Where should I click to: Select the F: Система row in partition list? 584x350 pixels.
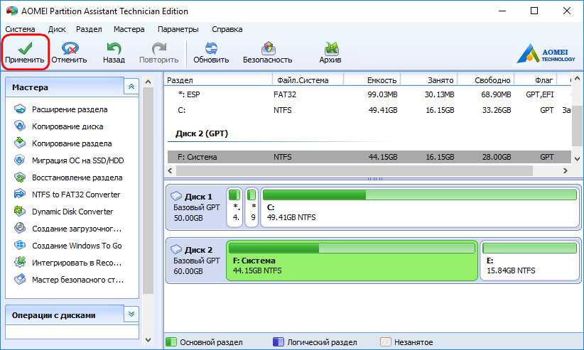(196, 157)
